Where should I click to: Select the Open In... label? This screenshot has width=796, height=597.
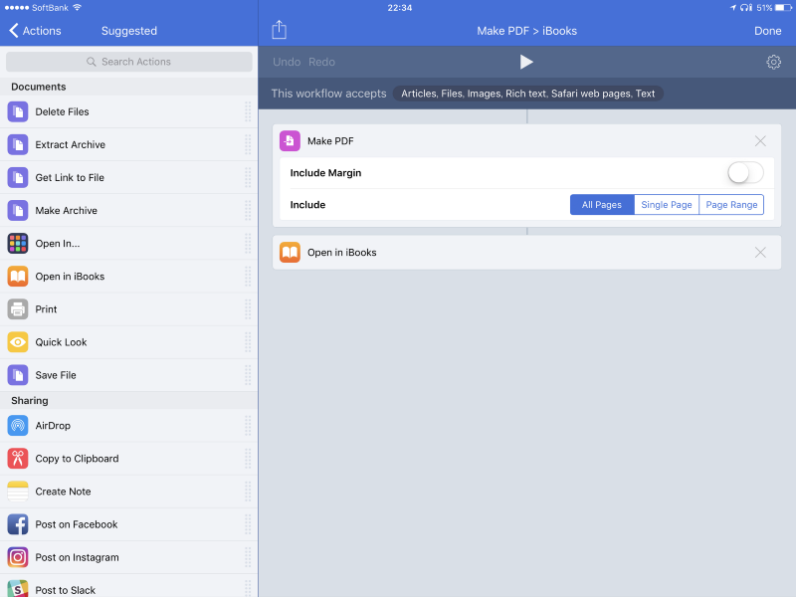58,244
